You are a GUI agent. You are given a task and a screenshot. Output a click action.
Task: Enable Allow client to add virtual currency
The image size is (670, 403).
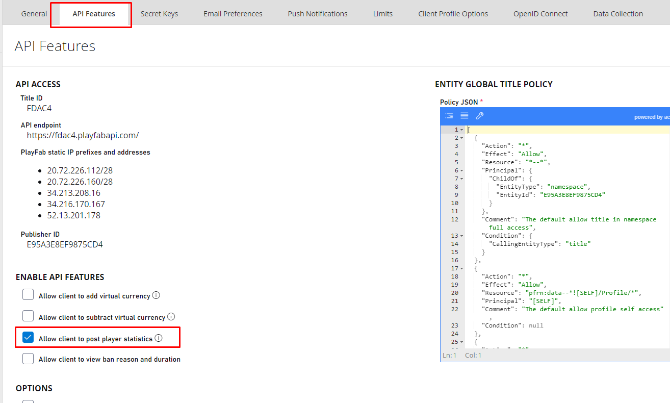[28, 295]
